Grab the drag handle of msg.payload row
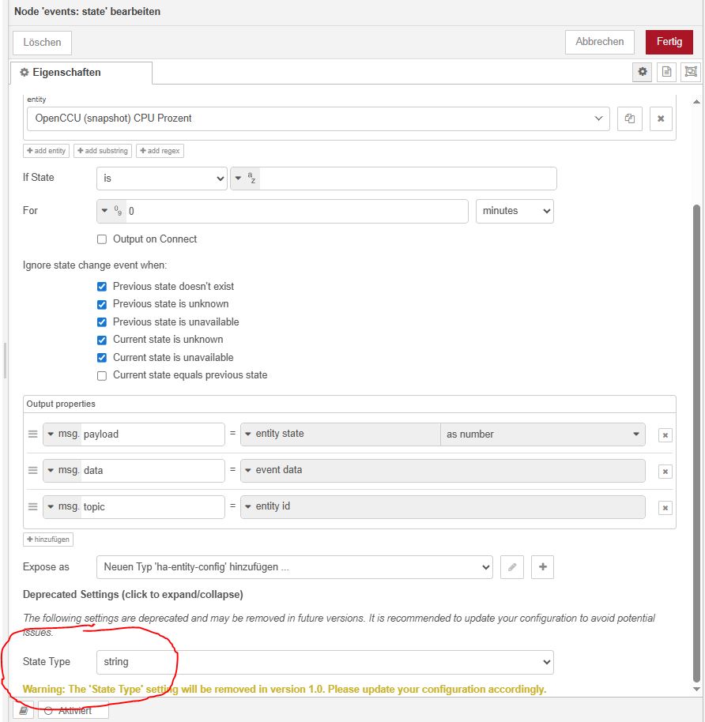 click(x=32, y=434)
